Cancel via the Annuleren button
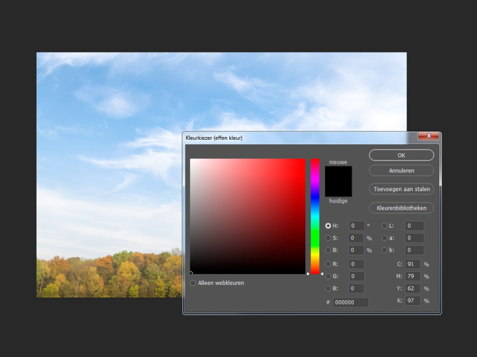The image size is (477, 357). coord(401,170)
